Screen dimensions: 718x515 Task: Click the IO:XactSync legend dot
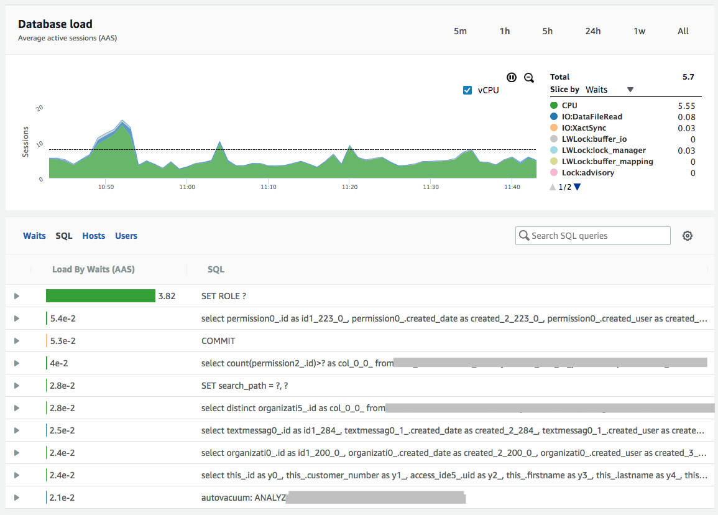[555, 128]
